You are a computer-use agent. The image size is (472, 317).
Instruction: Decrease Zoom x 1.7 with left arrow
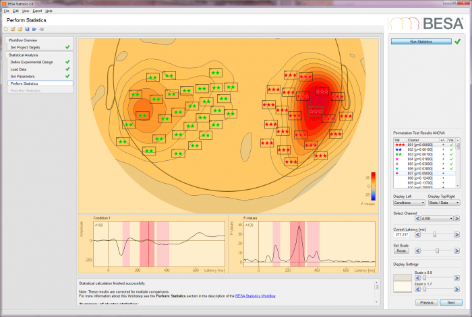(x=417, y=289)
